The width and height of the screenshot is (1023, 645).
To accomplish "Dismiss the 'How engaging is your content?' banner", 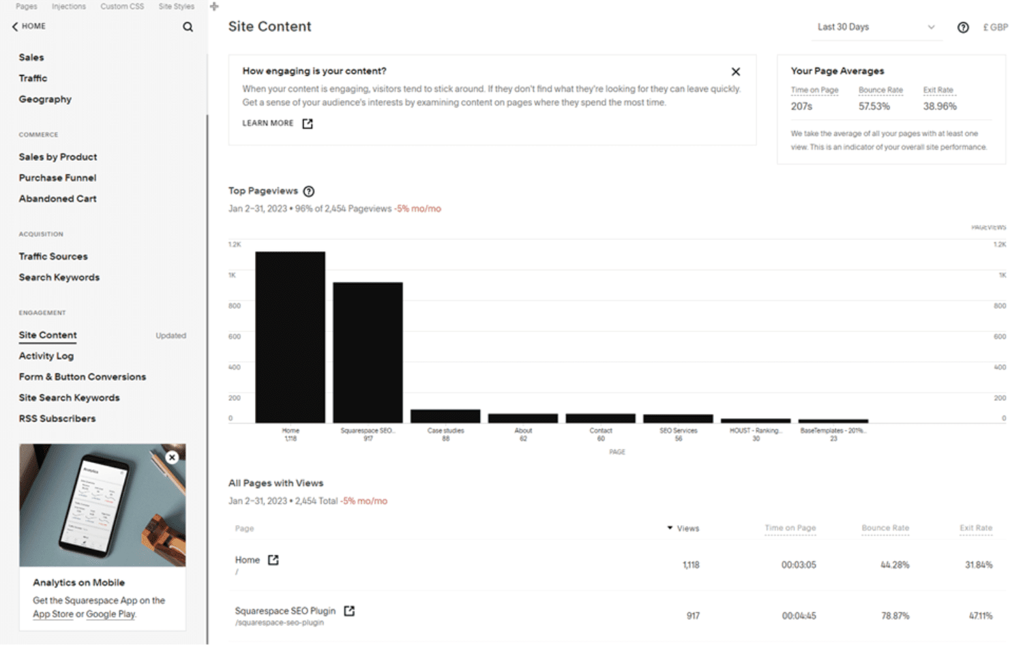I will click(736, 72).
